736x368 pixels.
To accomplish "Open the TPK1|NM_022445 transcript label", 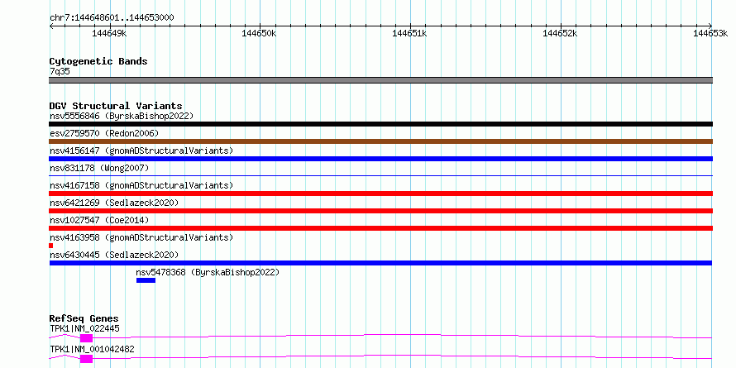I will click(84, 328).
